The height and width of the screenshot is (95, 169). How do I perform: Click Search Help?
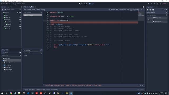pyautogui.click(x=135, y=10)
